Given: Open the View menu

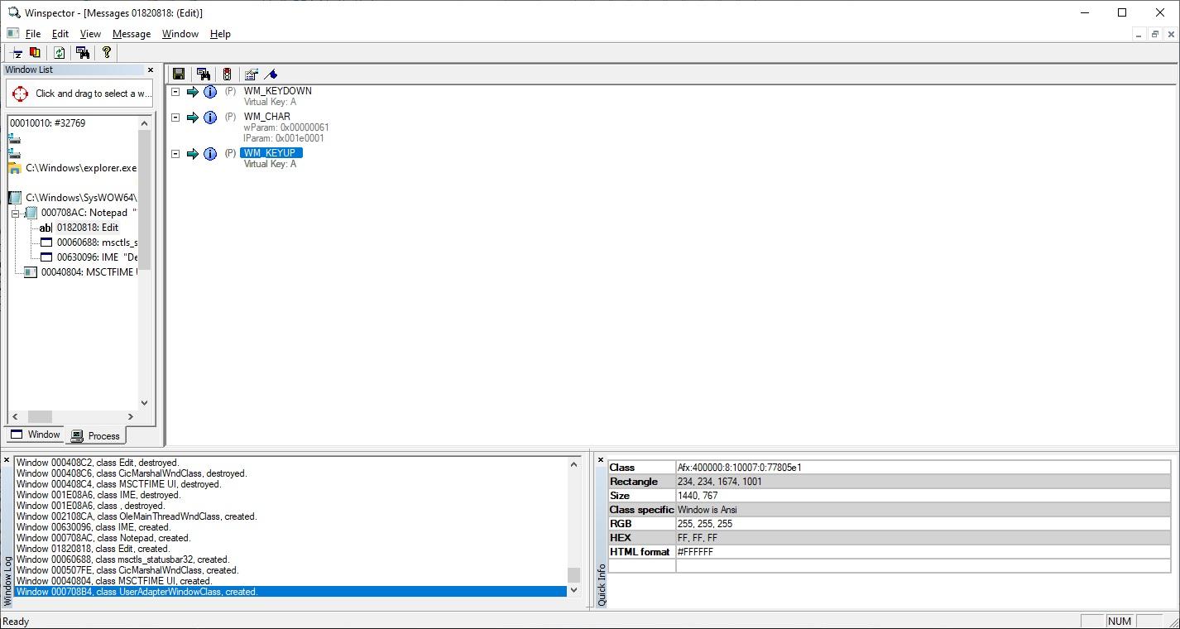Looking at the screenshot, I should coord(90,34).
